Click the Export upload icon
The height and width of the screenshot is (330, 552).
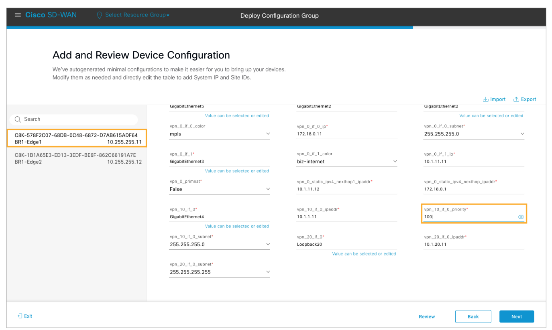516,99
